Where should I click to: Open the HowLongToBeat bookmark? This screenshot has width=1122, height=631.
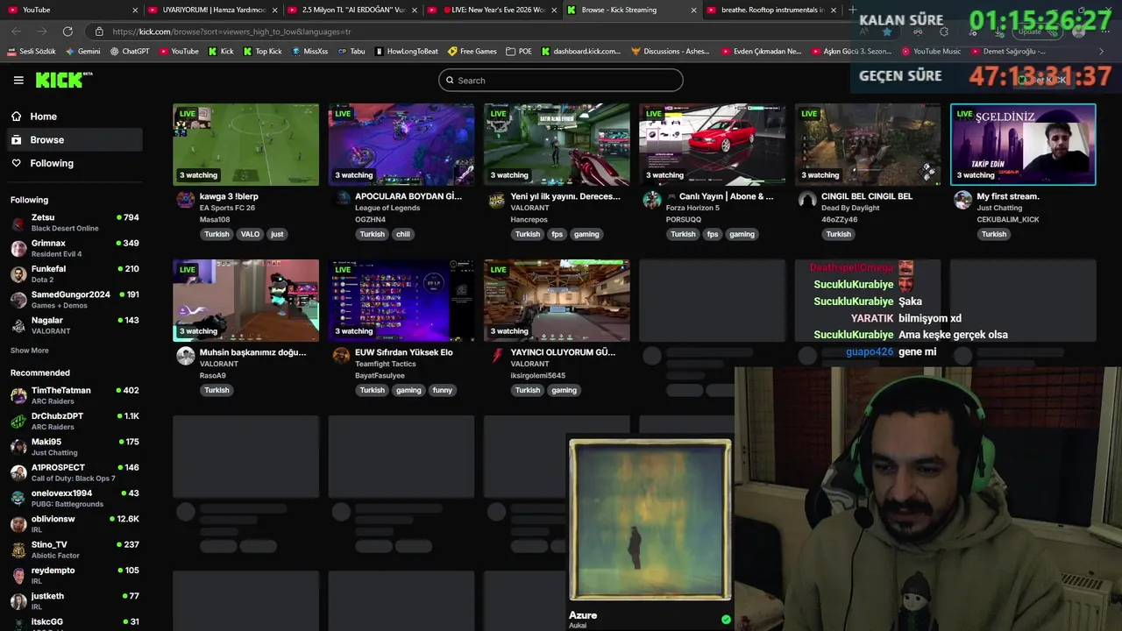pyautogui.click(x=406, y=52)
